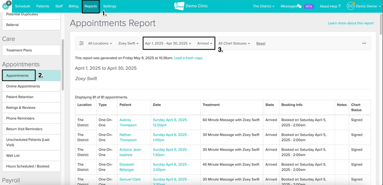Open Sunday April 6 1:00pm appointment link
The image size is (383, 185).
(171, 137)
